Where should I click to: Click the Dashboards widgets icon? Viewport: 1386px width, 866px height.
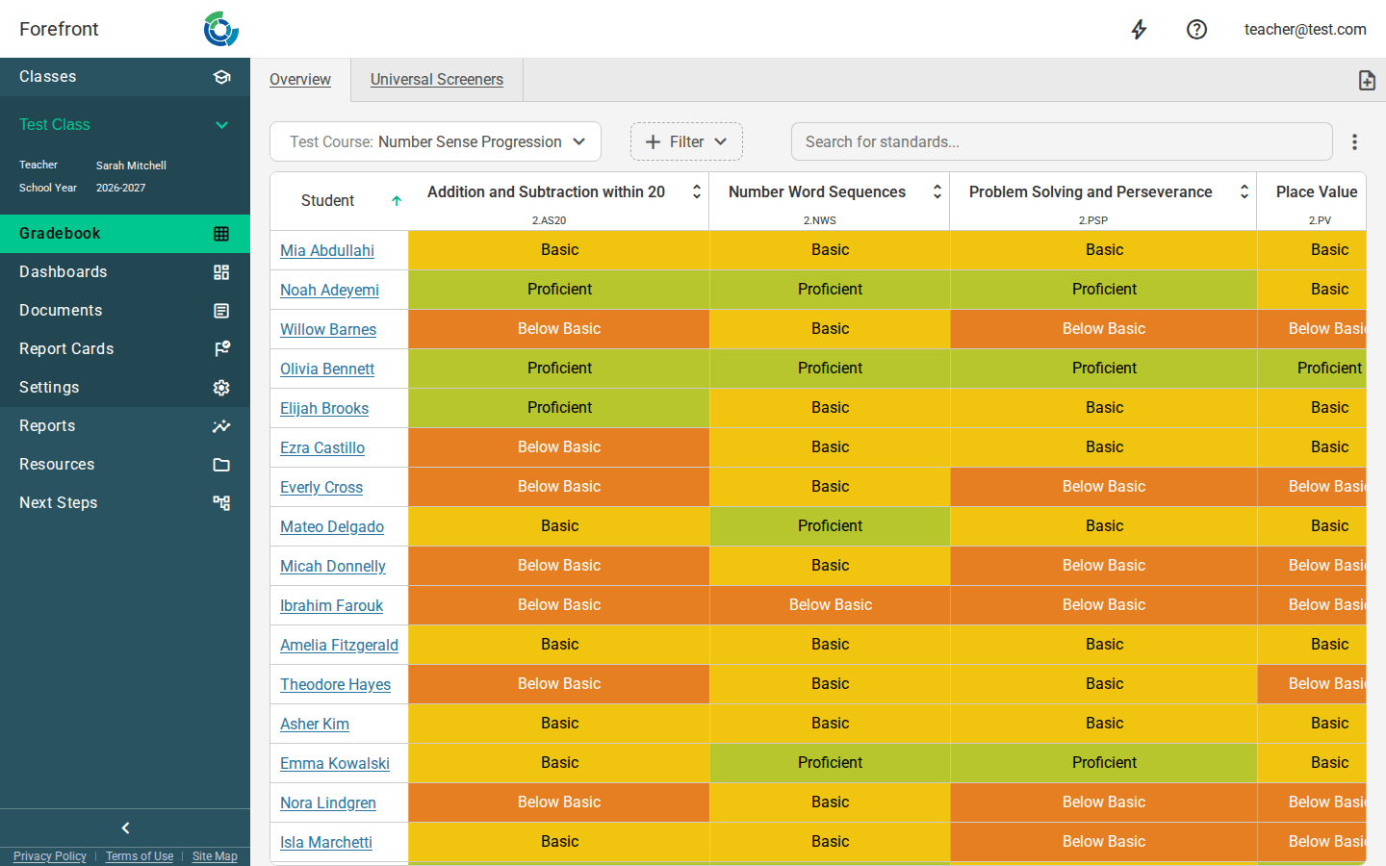tap(221, 272)
